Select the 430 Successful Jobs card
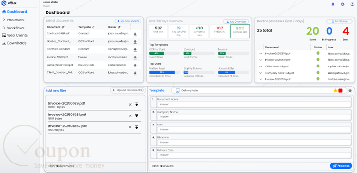Viewport: 357px width, 173px height. click(x=199, y=31)
